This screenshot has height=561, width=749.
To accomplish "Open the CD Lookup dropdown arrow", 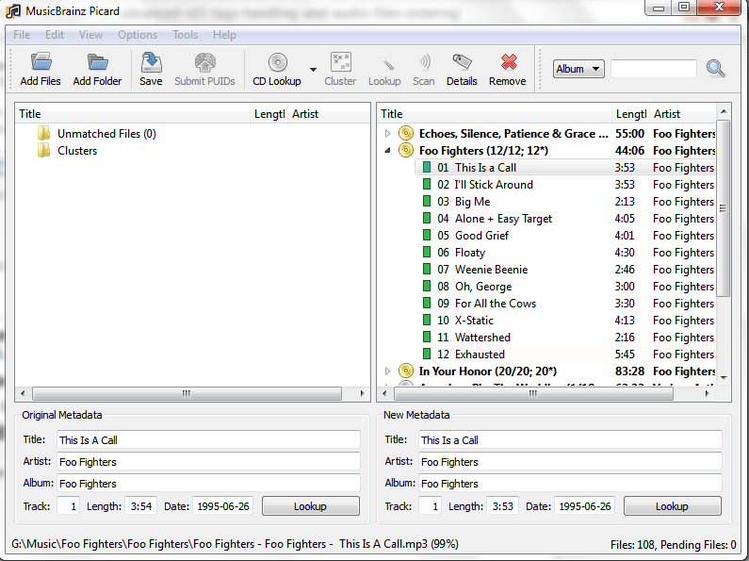I will [x=313, y=70].
